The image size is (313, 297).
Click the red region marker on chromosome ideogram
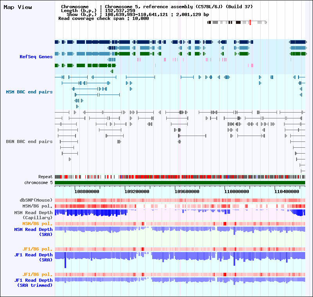[x=250, y=22]
